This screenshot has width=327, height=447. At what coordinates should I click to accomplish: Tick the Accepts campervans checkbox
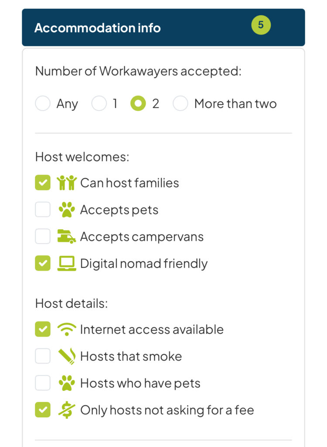[x=43, y=237]
